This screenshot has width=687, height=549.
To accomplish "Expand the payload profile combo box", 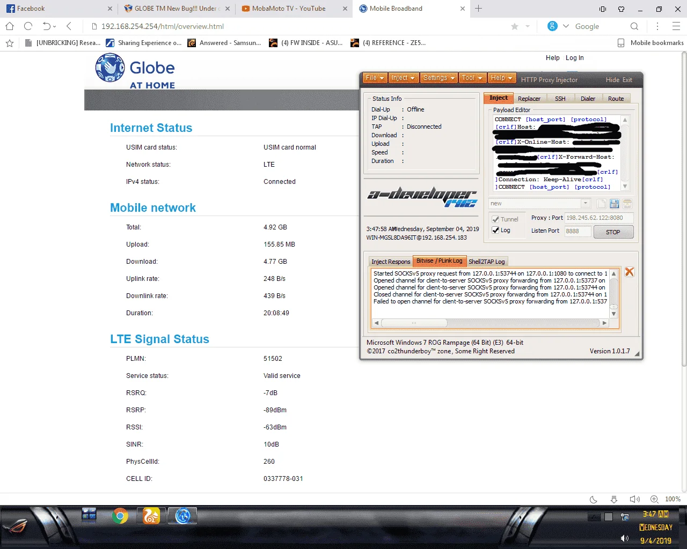I will coord(586,203).
